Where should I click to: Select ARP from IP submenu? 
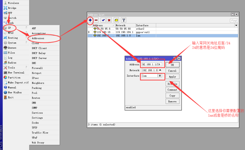coord(45,28)
